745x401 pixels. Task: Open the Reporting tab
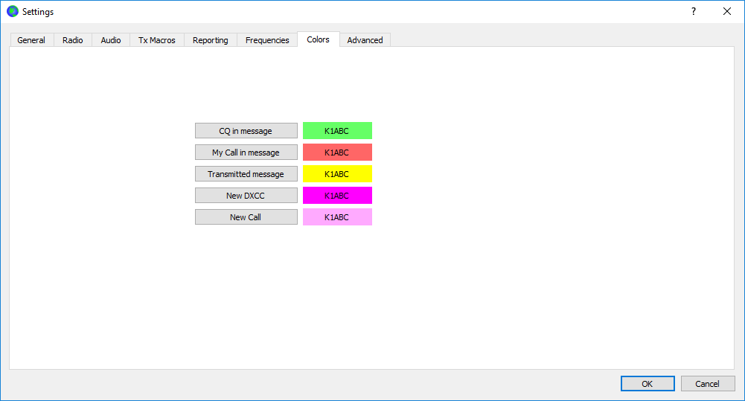[x=211, y=40]
